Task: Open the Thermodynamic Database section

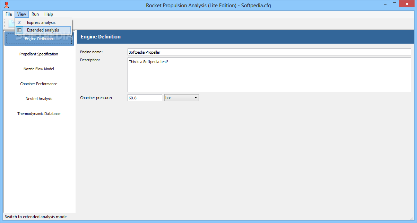Action: coord(39,114)
